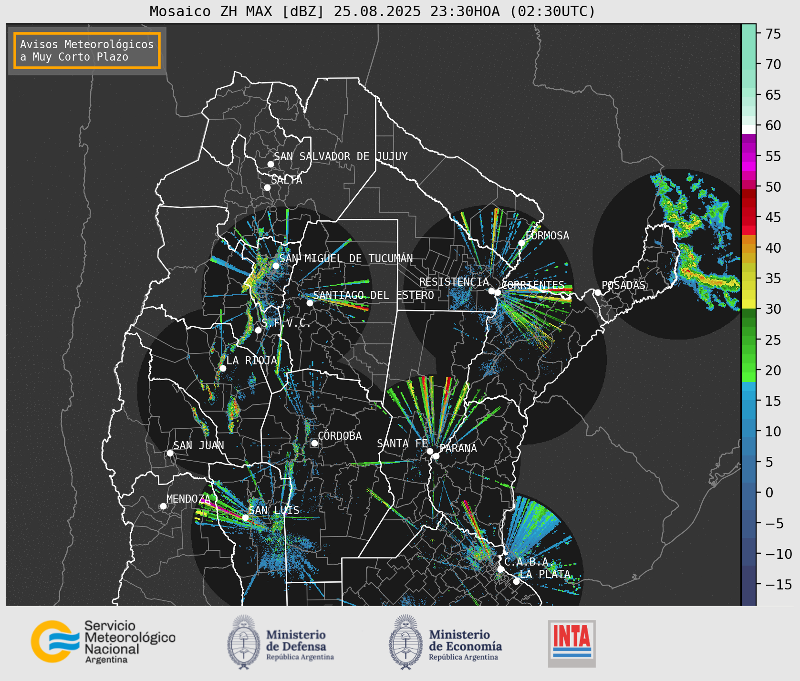Click the white 60 dBZ color band
Screen dimensions: 800x681
pos(748,129)
